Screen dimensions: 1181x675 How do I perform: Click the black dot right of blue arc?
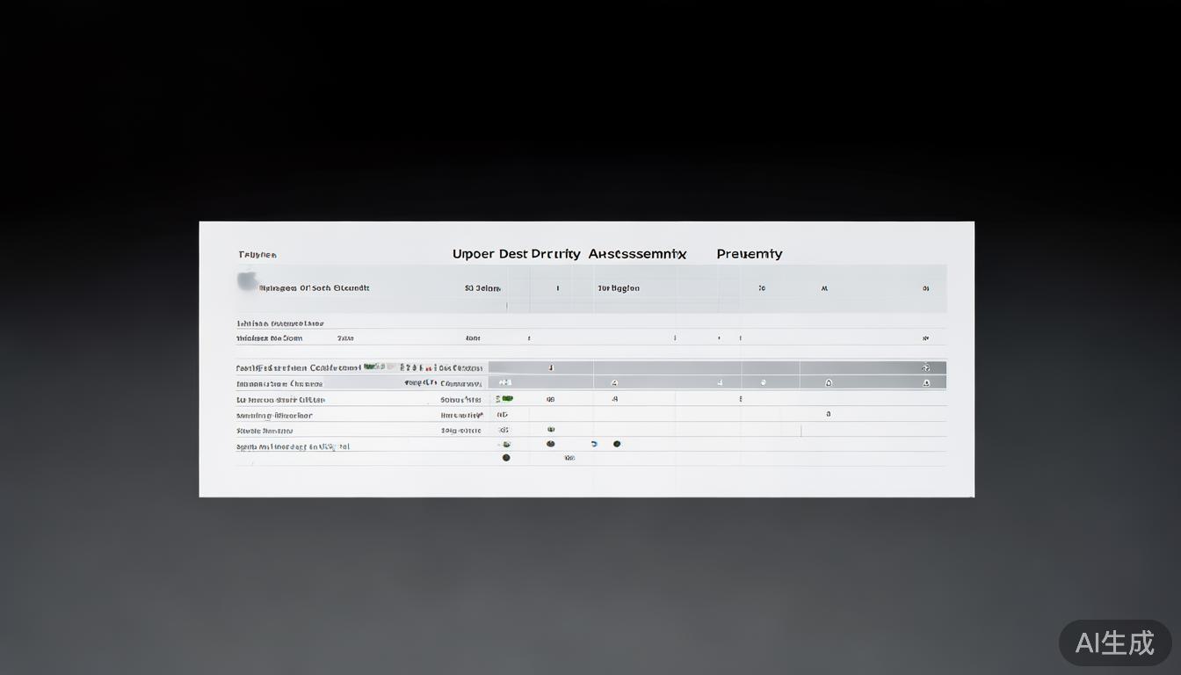click(617, 444)
